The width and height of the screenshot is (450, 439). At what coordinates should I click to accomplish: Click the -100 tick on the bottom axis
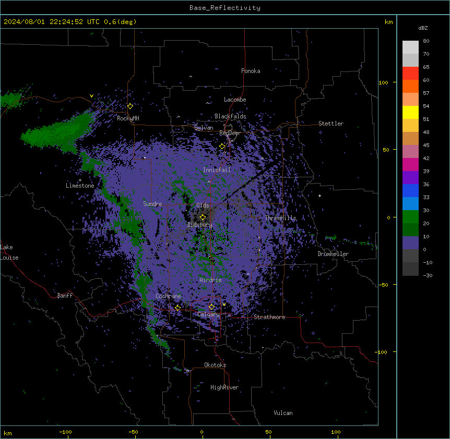65,432
